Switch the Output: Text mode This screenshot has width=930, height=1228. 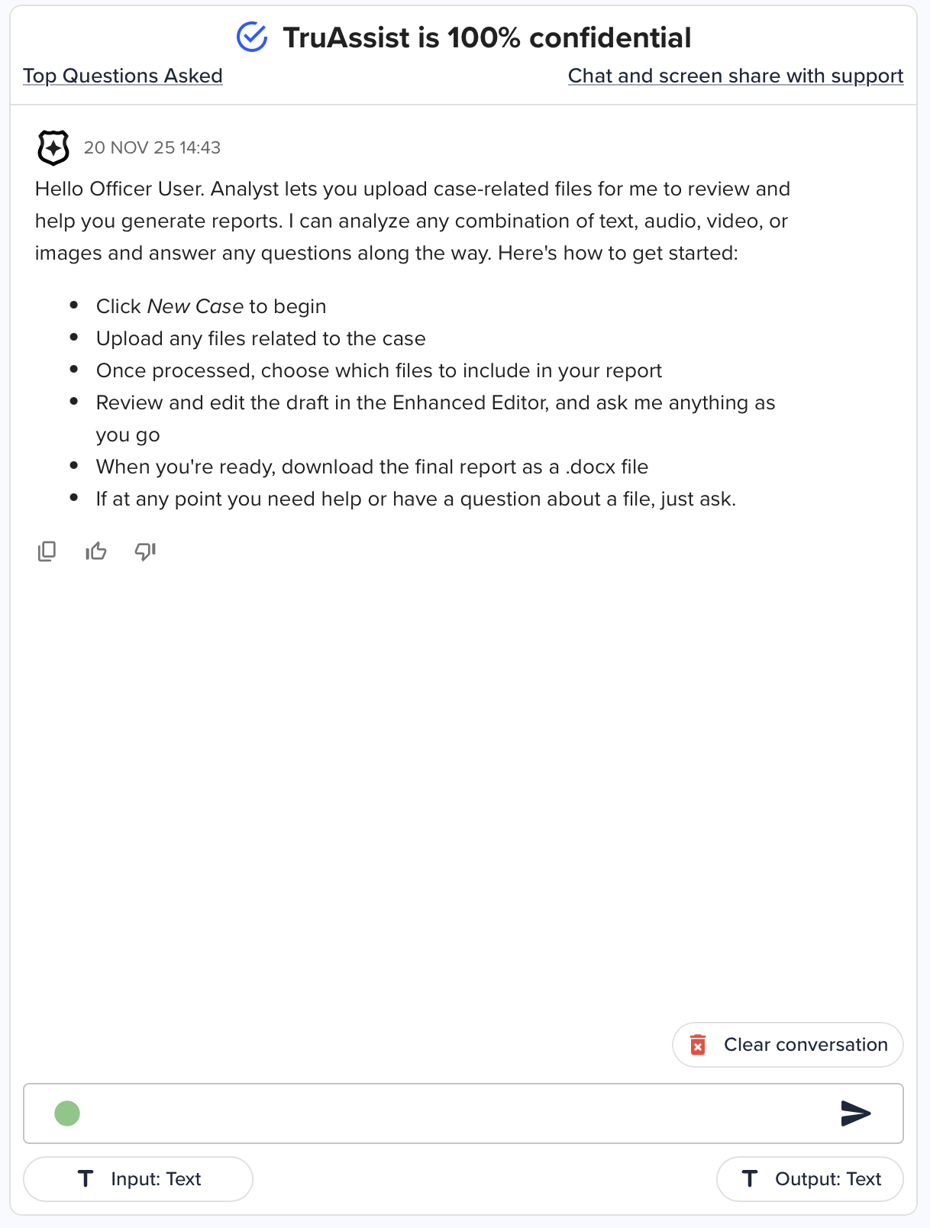pos(810,1179)
